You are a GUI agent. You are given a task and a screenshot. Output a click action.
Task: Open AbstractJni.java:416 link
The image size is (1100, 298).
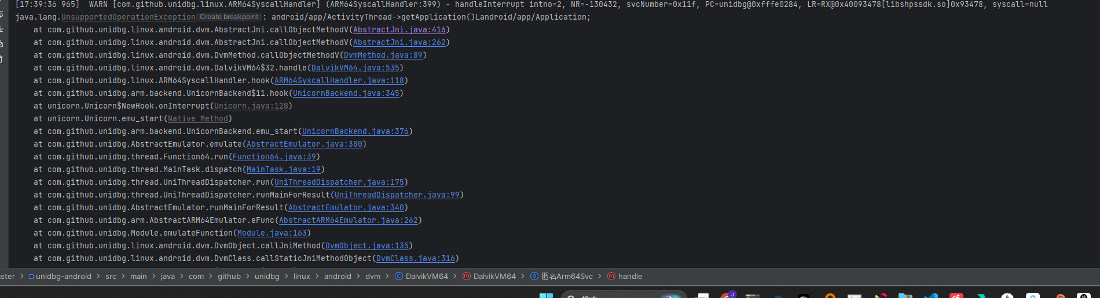(x=399, y=30)
